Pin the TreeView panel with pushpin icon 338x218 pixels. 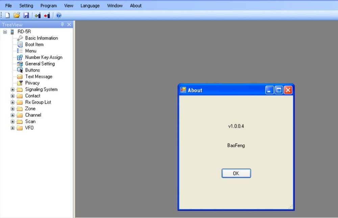(62, 24)
